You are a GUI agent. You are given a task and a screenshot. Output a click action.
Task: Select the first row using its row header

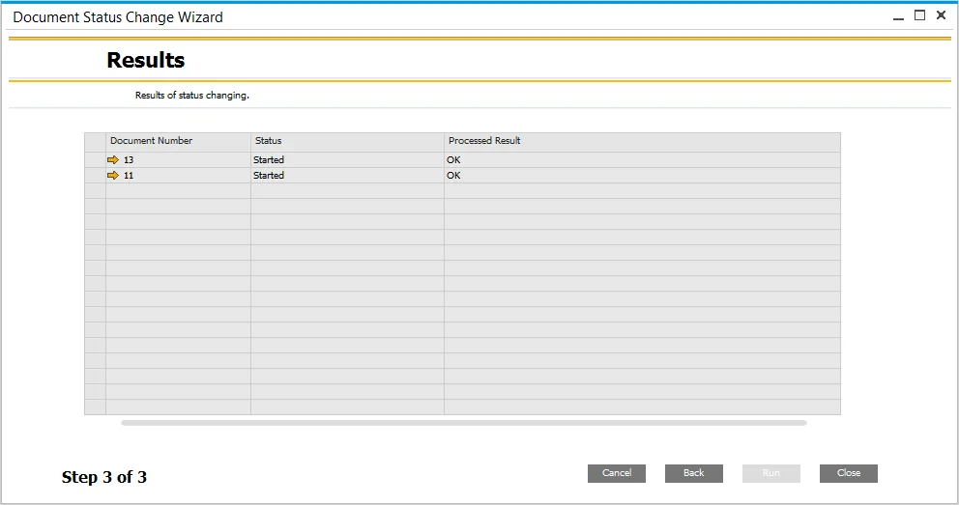(95, 160)
